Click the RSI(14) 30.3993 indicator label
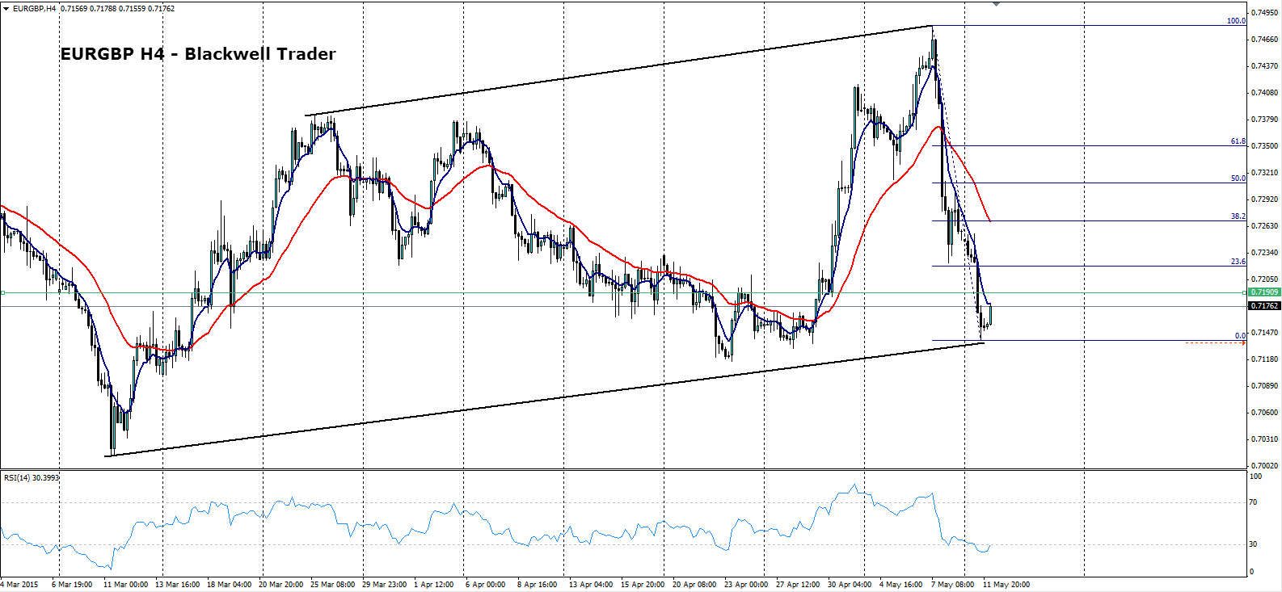This screenshot has width=1282, height=592. [32, 477]
